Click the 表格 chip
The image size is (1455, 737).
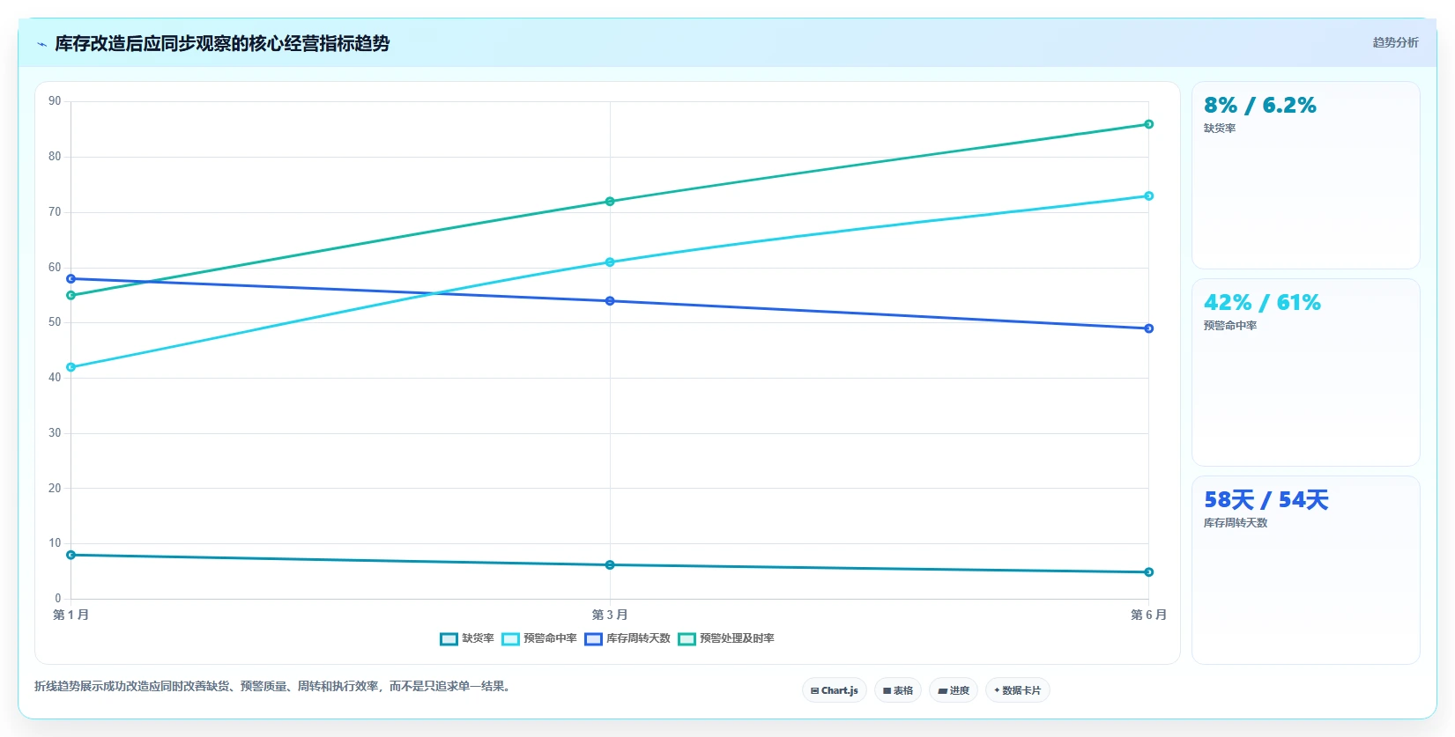pos(897,690)
